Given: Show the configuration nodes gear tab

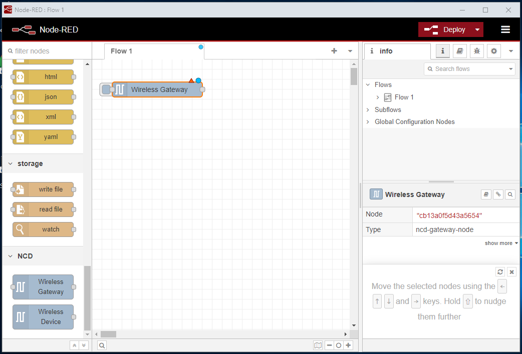Looking at the screenshot, I should (494, 51).
